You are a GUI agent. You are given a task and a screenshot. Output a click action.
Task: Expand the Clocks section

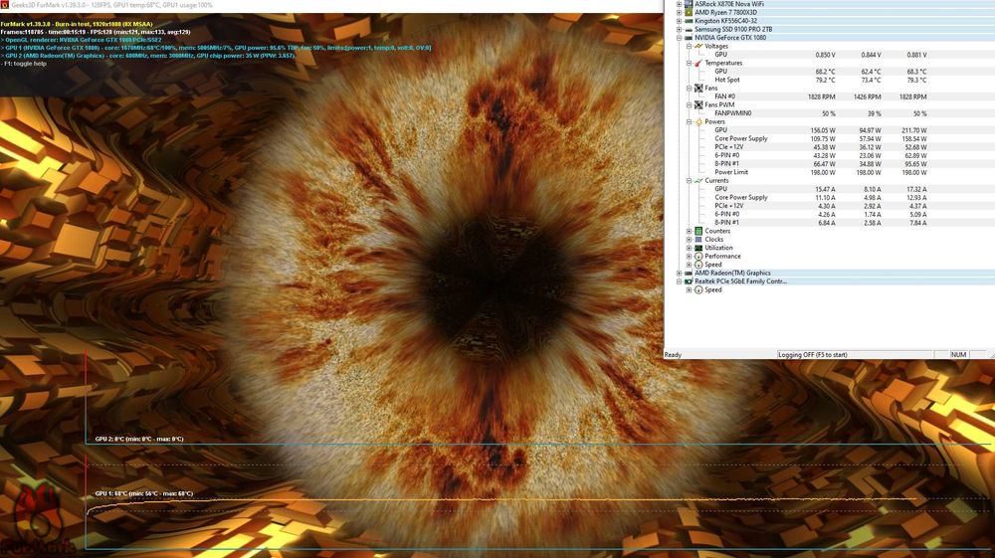click(x=689, y=240)
